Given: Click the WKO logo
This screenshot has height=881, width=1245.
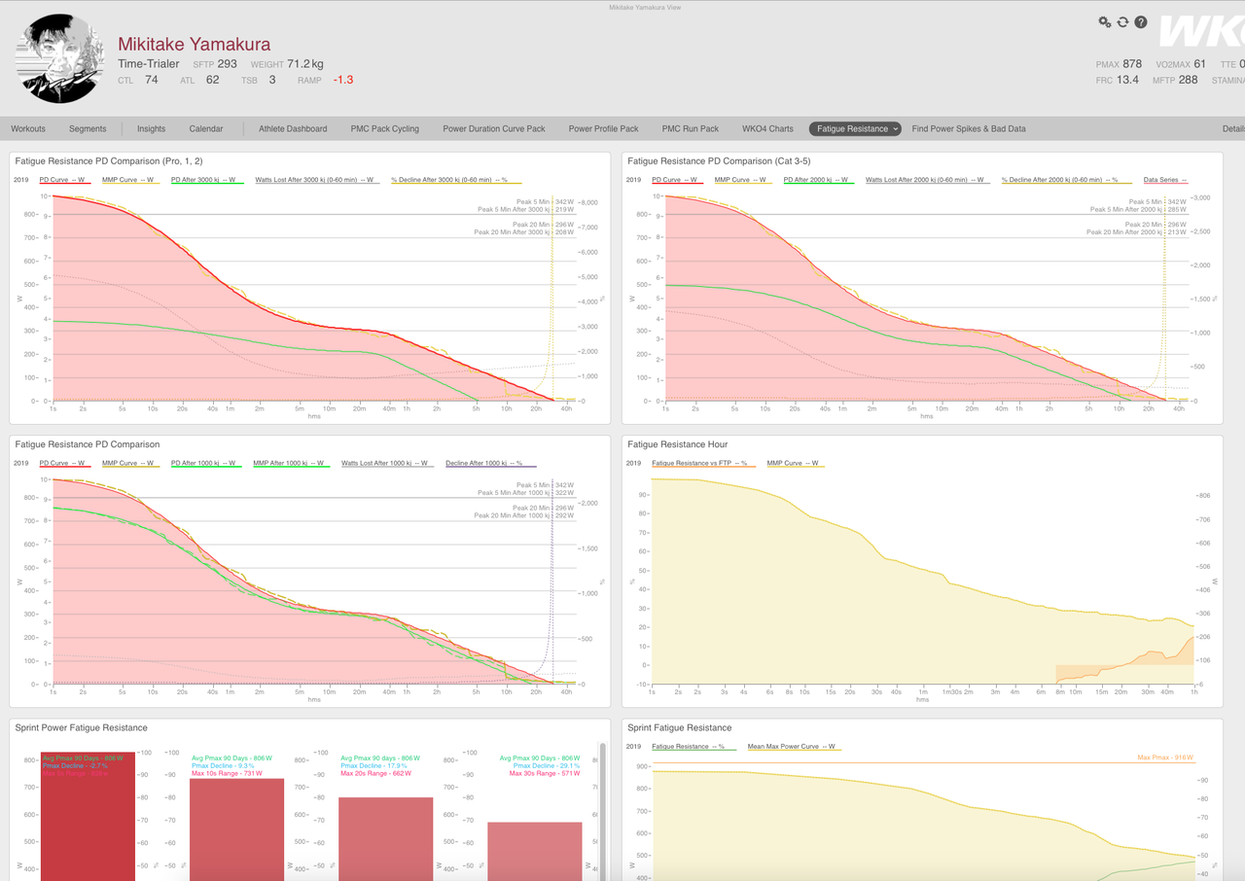Looking at the screenshot, I should (1202, 31).
